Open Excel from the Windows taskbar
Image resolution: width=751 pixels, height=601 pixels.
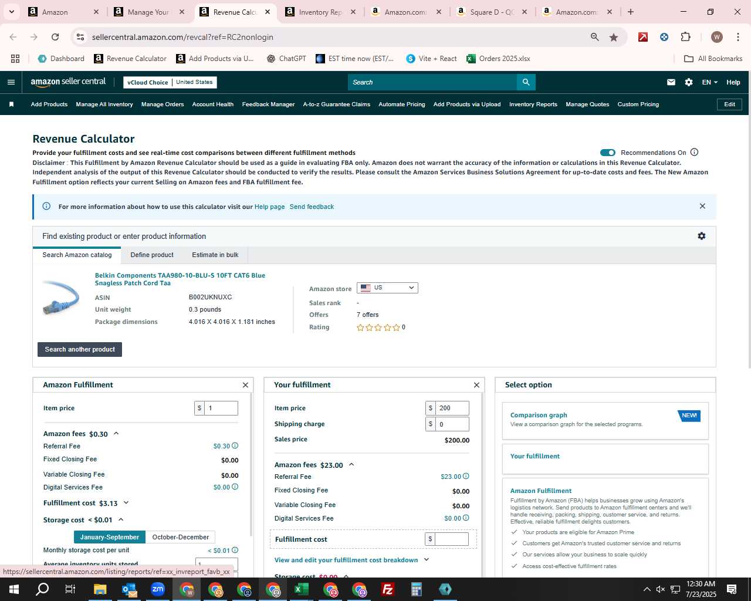tap(302, 589)
